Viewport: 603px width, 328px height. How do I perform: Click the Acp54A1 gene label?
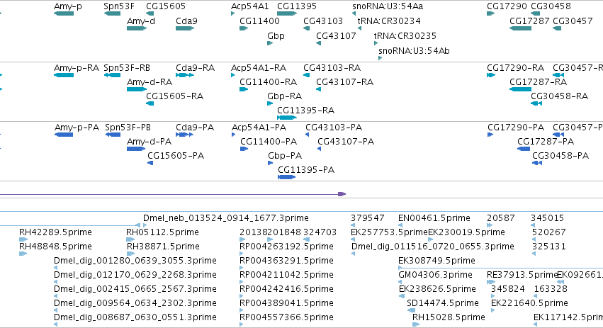pos(250,6)
